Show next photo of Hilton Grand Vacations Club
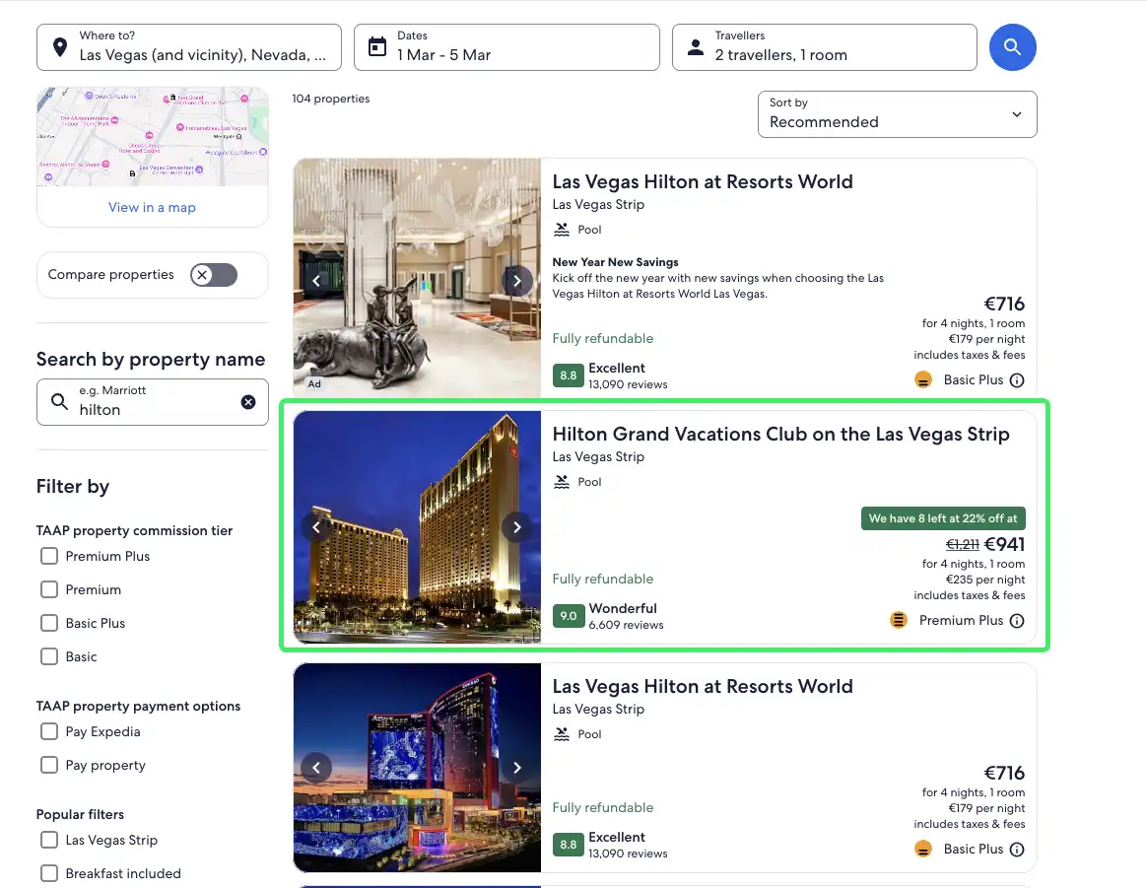The image size is (1147, 888). (517, 527)
